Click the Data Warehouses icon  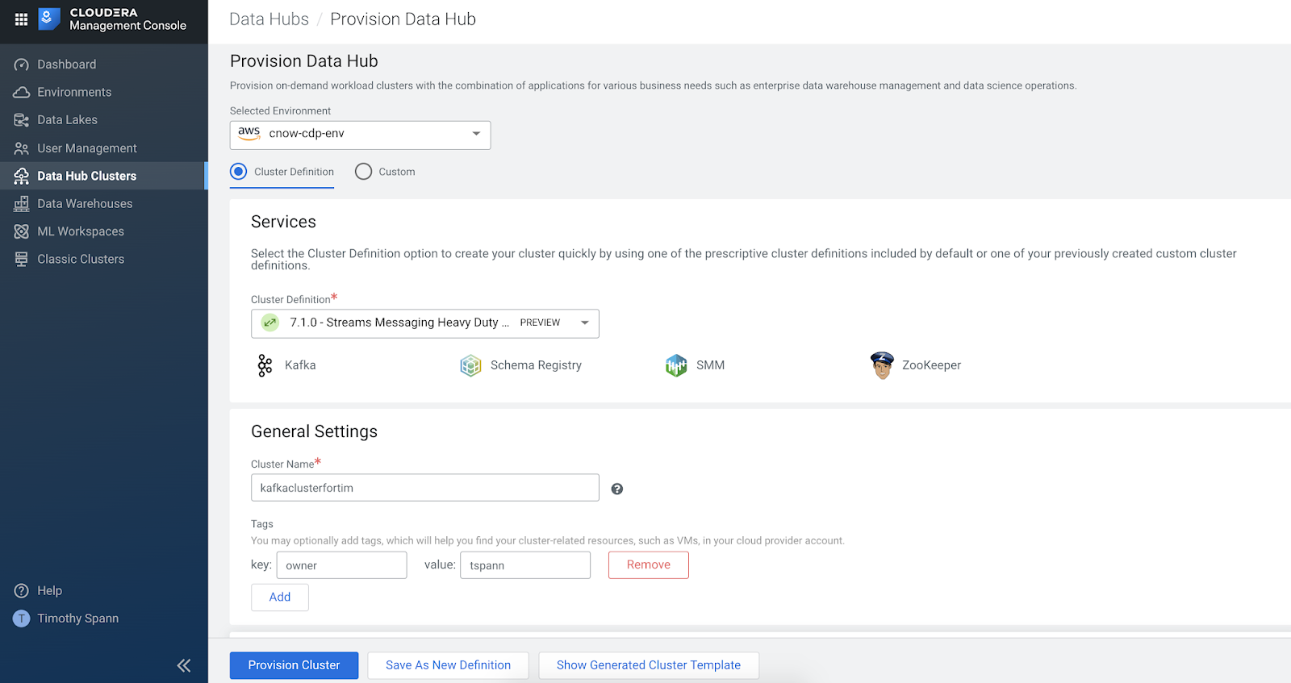(x=22, y=204)
